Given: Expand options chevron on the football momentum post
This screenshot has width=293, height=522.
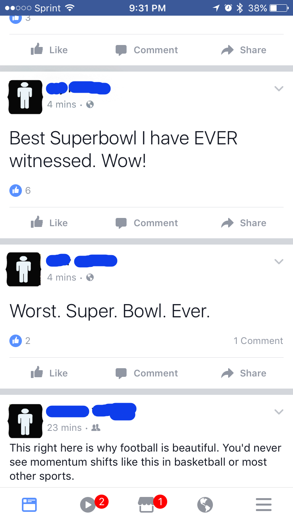Looking at the screenshot, I should pos(279,412).
